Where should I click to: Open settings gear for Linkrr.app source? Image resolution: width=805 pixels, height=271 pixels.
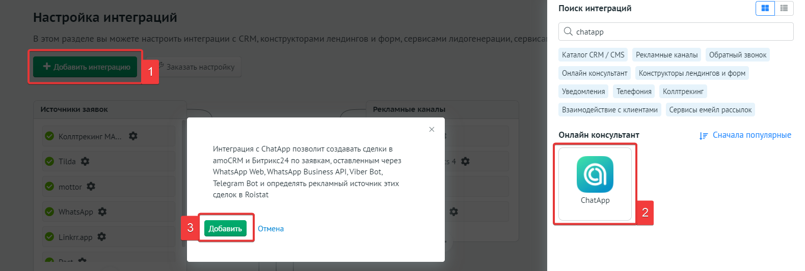(101, 237)
